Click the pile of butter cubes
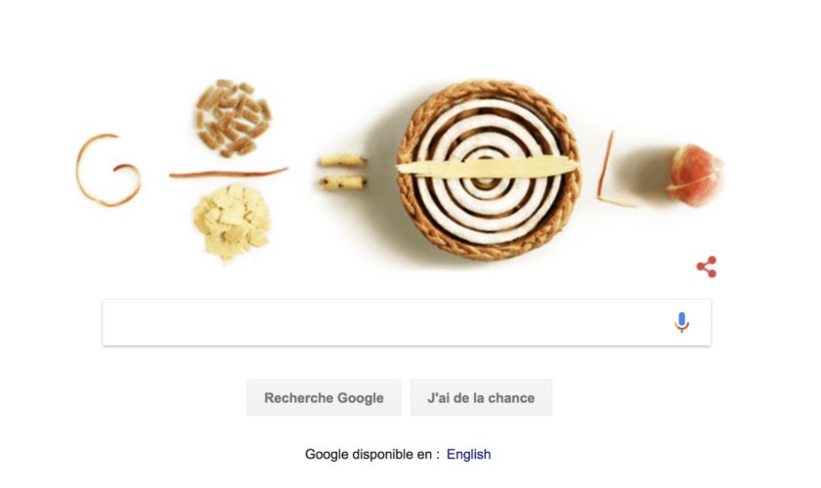Viewport: 821px width, 488px height. pyautogui.click(x=232, y=222)
